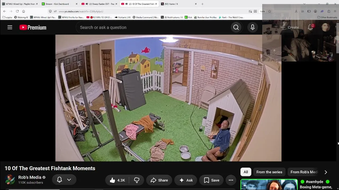Viewport: 339px width, 190px height.
Task: Expand the subscription notification options chevron
Action: point(69,180)
